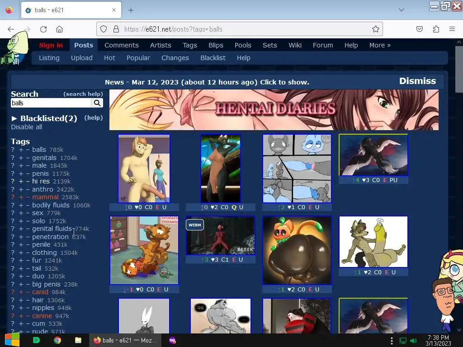Open the Hot posts link
This screenshot has height=347, width=463.
coord(109,58)
